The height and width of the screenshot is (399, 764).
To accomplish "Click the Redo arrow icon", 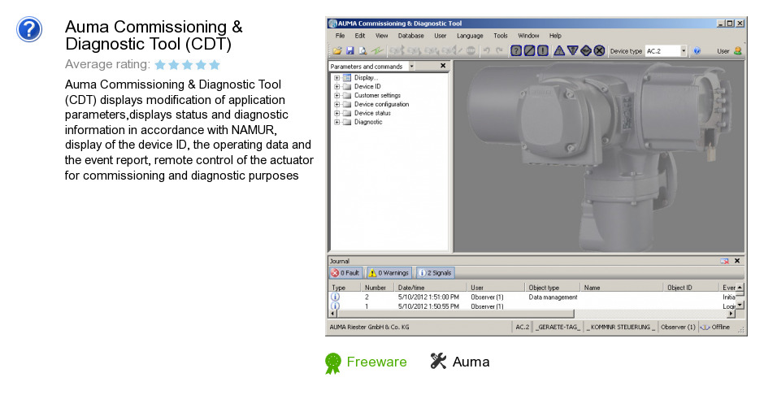I will (499, 50).
